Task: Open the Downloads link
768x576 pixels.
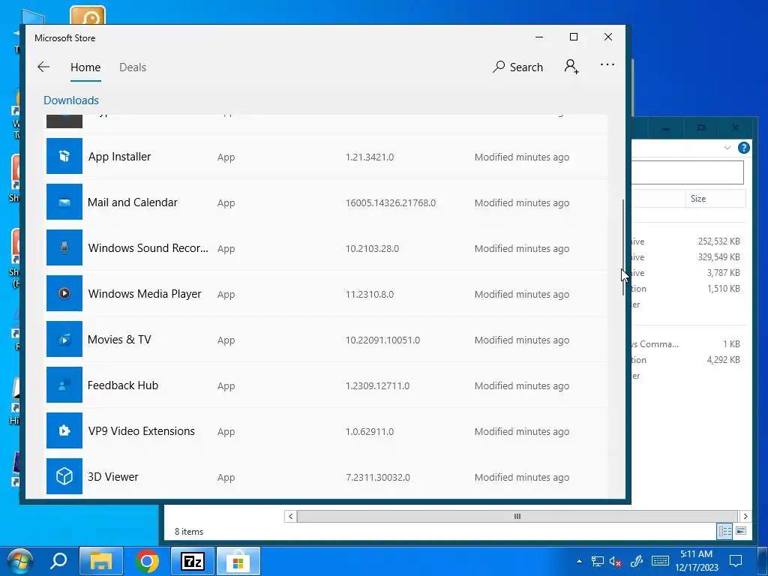Action: coord(71,100)
